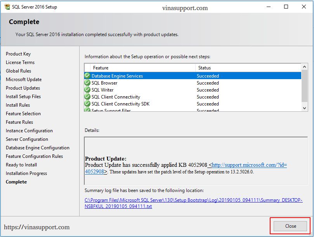Click Install Setup Files step in sidebar

pos(23,97)
